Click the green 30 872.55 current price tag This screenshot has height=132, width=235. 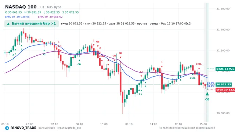[224, 84]
